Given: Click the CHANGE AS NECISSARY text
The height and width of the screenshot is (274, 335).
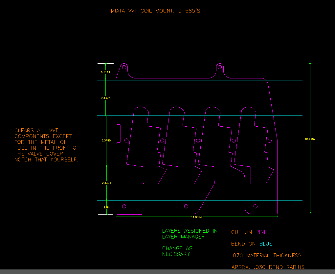Looking at the screenshot, I should (177, 251).
